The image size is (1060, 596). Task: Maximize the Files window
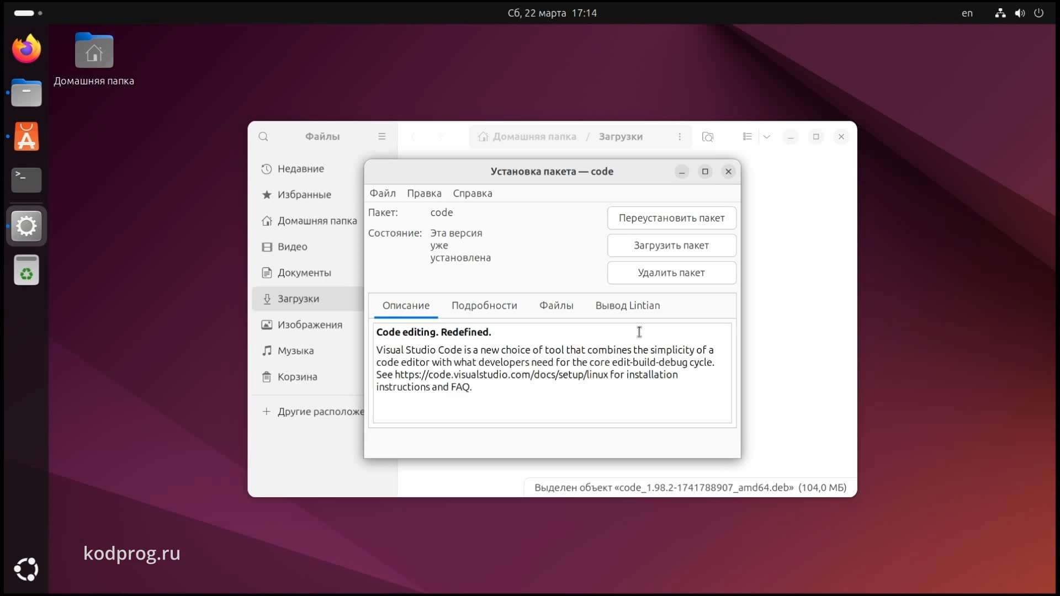pos(816,136)
